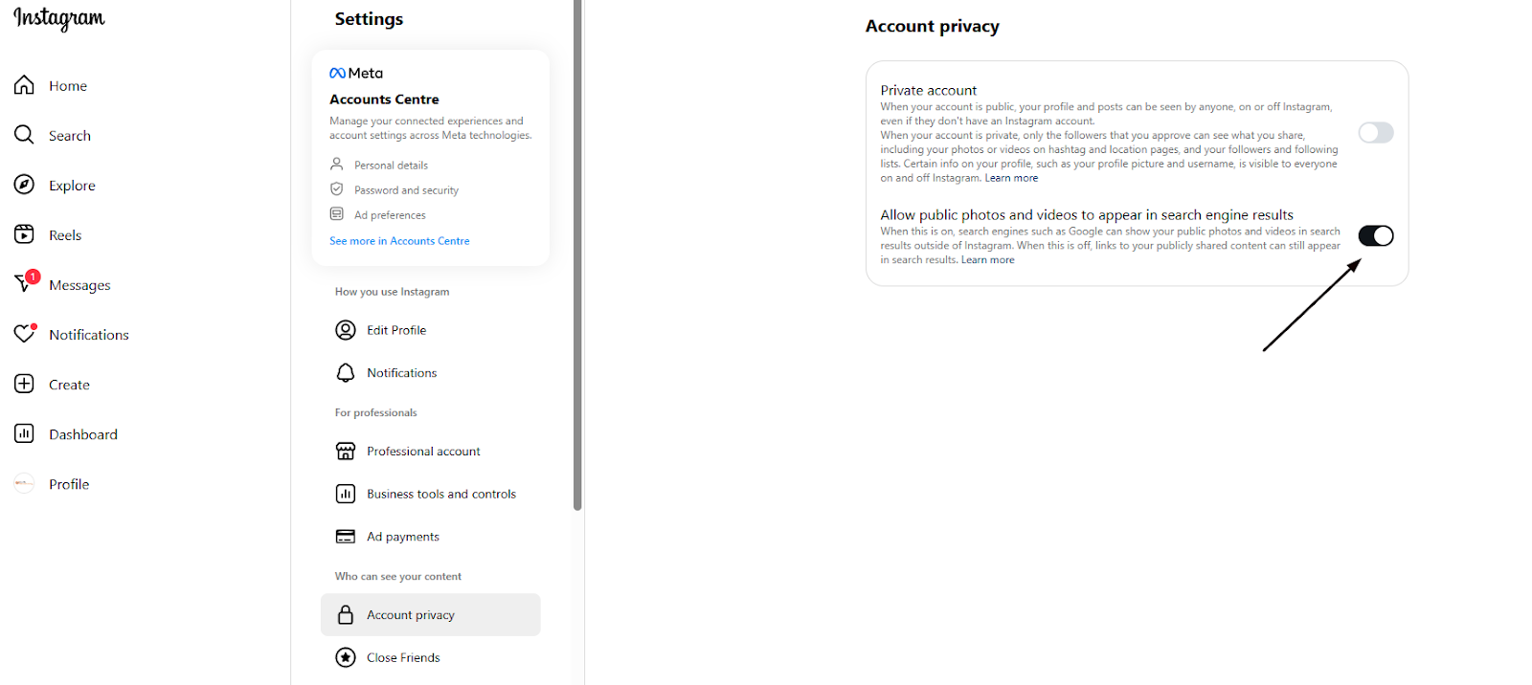The width and height of the screenshot is (1532, 685).
Task: Click Personal details link
Action: 391,166
